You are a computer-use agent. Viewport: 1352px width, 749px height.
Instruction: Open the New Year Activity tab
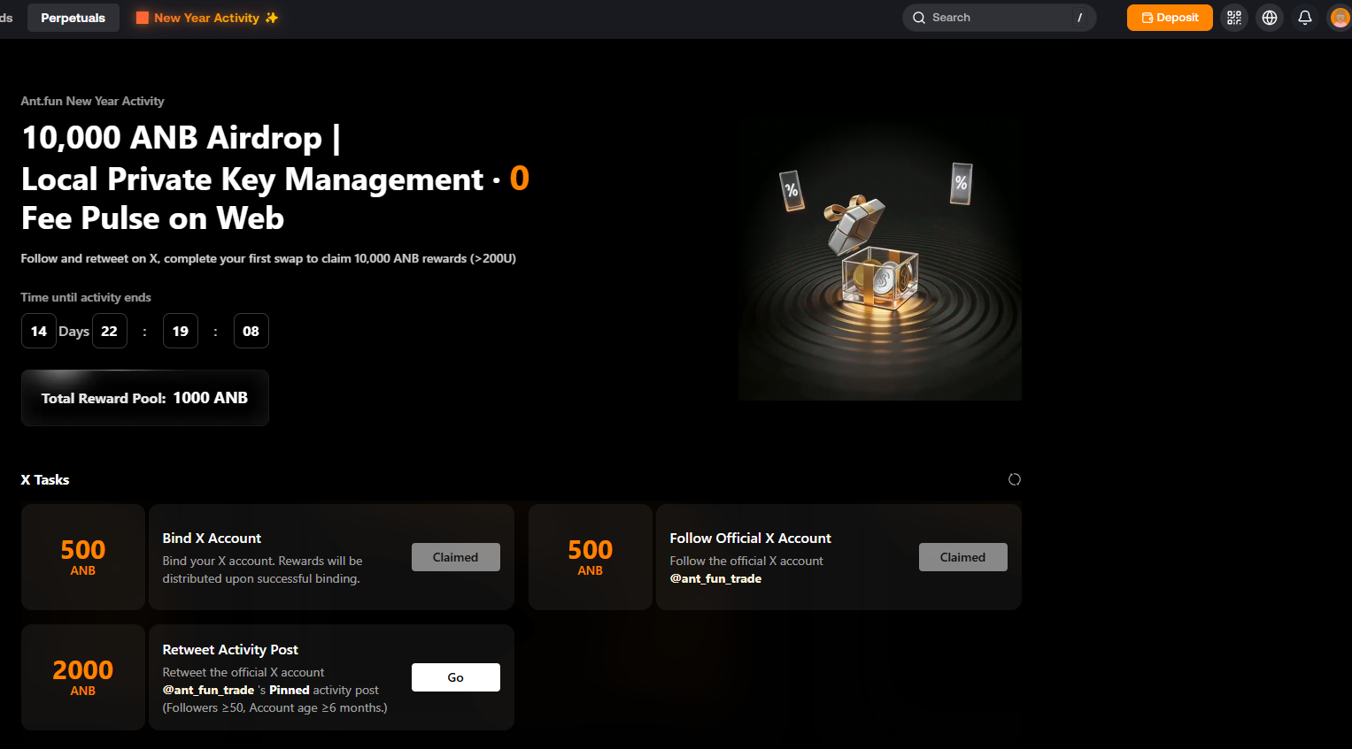206,18
